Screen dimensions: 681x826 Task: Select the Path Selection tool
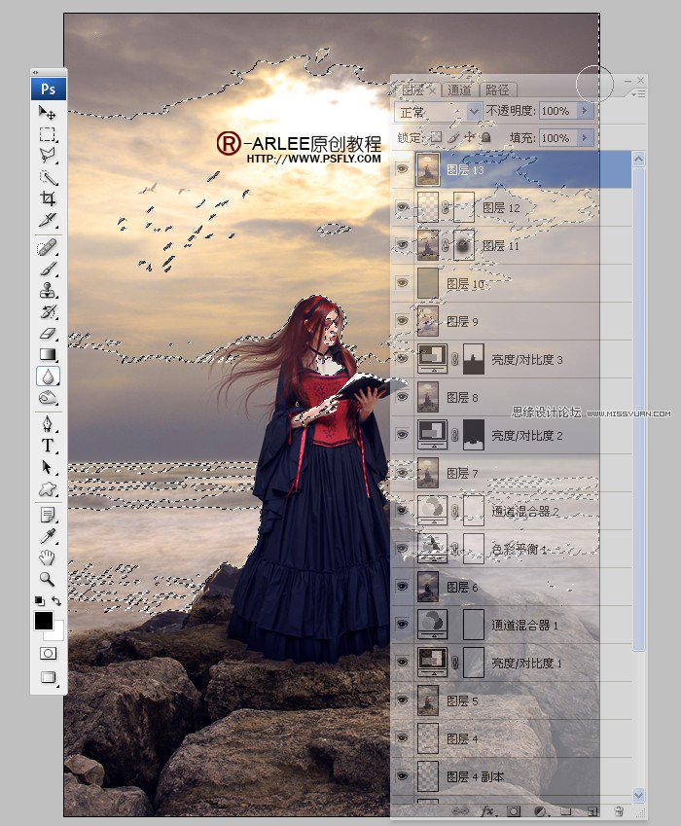tap(48, 467)
